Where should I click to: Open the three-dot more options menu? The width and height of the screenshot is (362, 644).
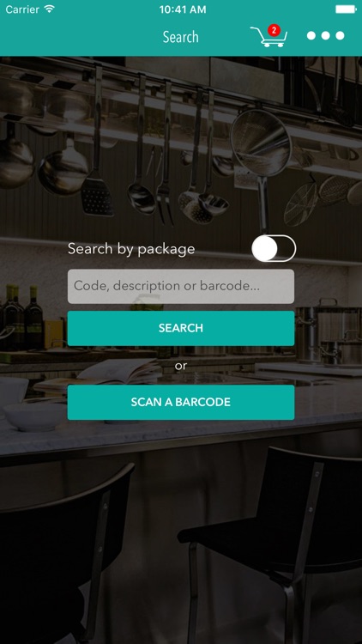coord(325,36)
